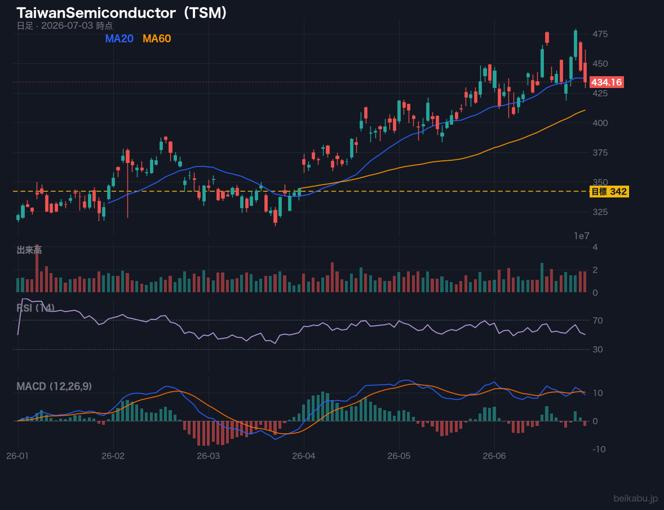Click the tallest volume bar in January
This screenshot has width=664, height=510.
coord(37,269)
